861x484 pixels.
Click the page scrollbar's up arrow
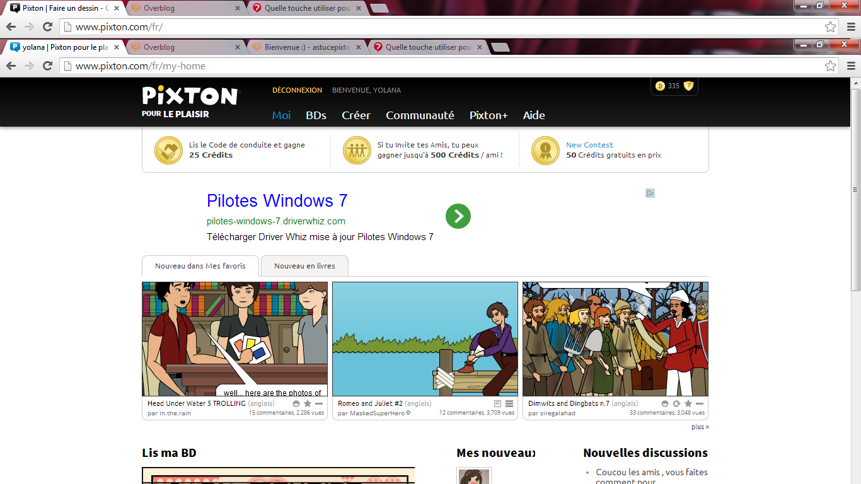tap(855, 83)
